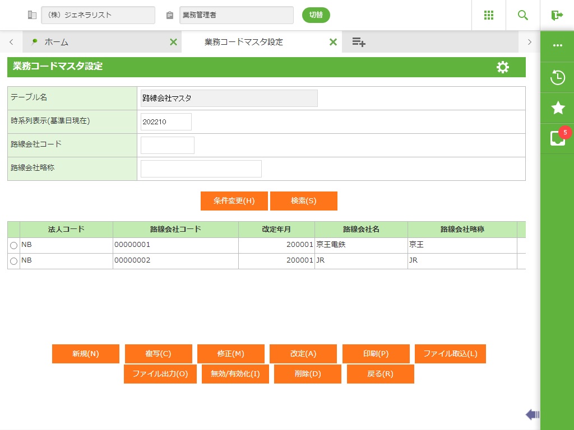Viewport: 574px width, 430px height.
Task: Click the search magnifier icon
Action: [x=523, y=15]
